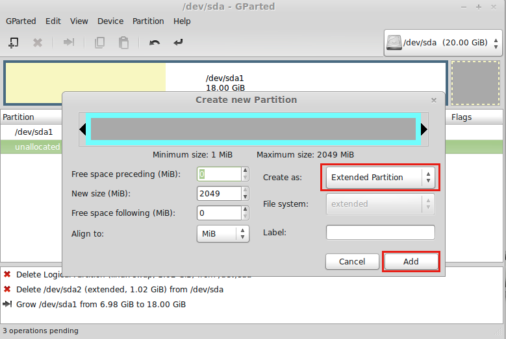
Task: Click the Resize/Move toolbar icon
Action: coord(68,43)
